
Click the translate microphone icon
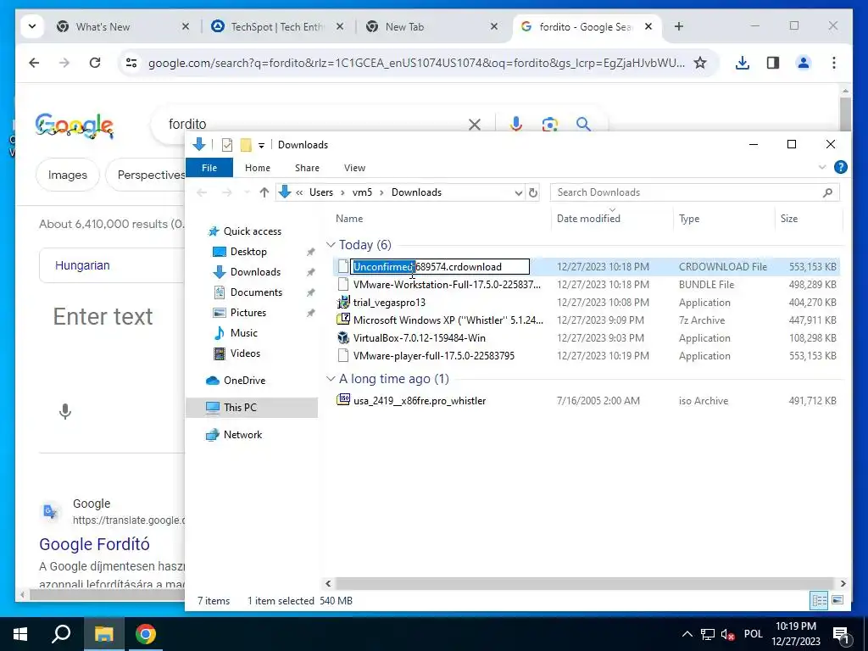[x=65, y=411]
